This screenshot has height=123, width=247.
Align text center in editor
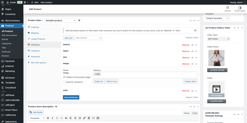click(75, 118)
